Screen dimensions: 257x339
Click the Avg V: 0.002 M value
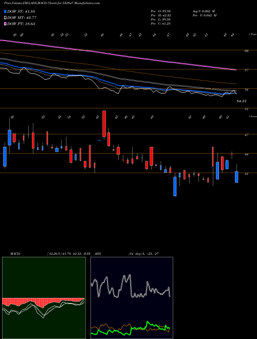204,11
